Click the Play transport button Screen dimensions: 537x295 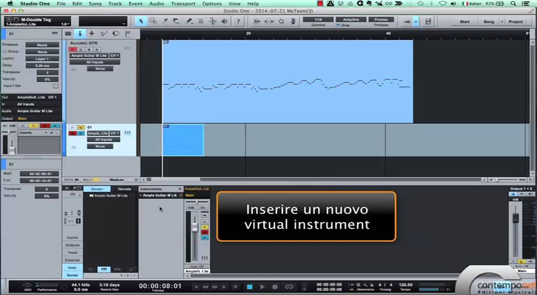(x=262, y=287)
